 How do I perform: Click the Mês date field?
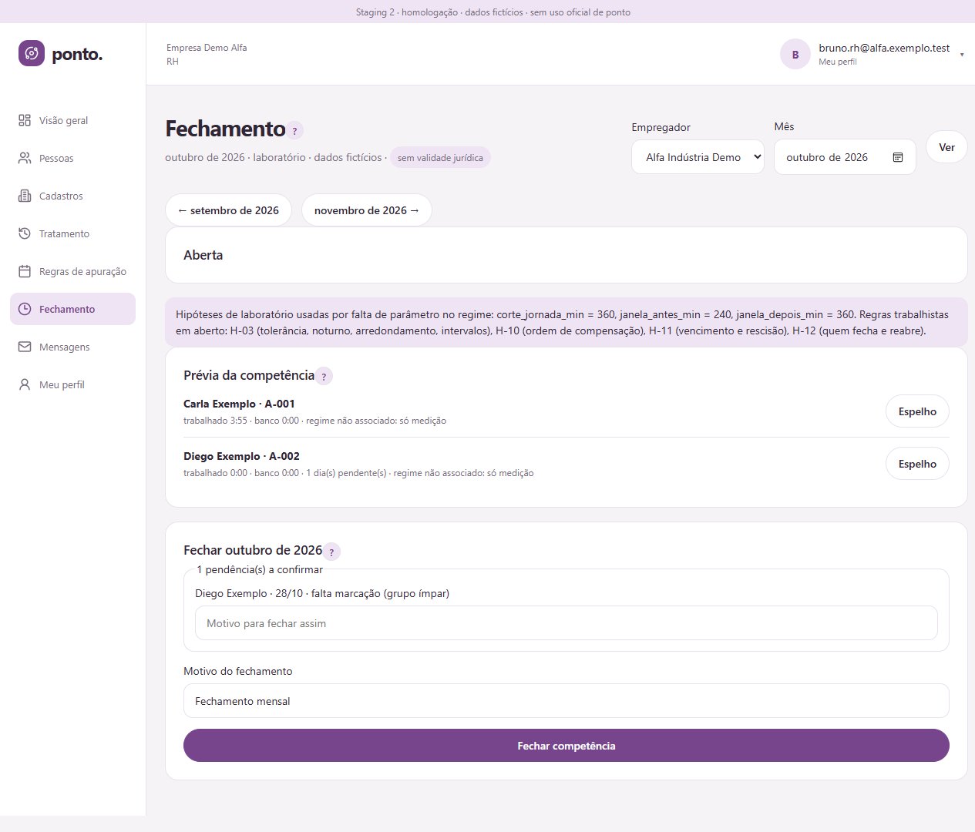845,157
